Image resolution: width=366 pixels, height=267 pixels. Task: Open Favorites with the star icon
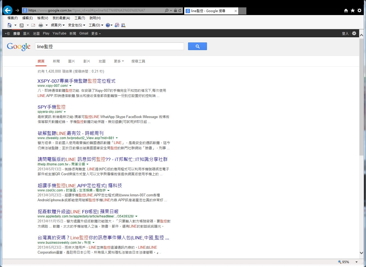pyautogui.click(x=353, y=10)
